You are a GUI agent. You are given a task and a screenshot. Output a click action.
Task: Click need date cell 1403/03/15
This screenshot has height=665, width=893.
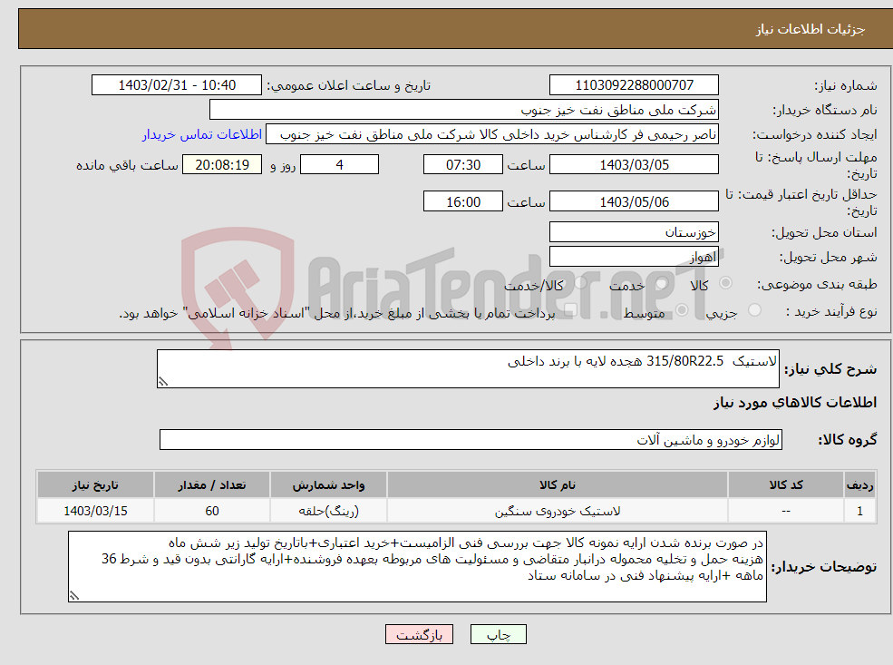click(x=95, y=511)
